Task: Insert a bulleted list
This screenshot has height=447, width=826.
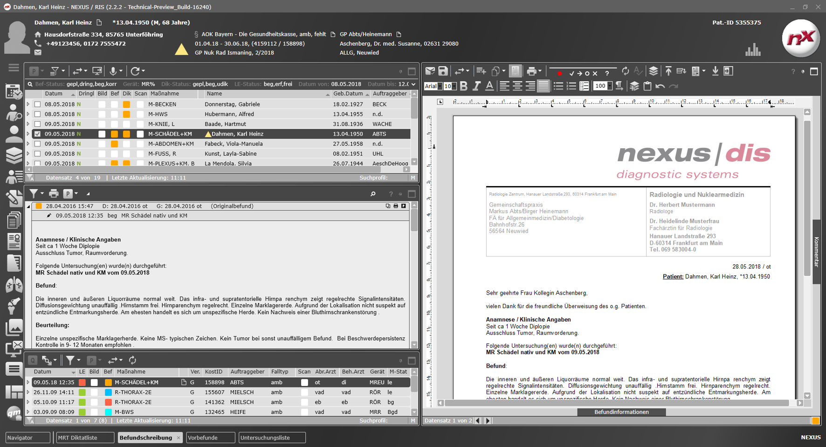Action: click(x=558, y=86)
